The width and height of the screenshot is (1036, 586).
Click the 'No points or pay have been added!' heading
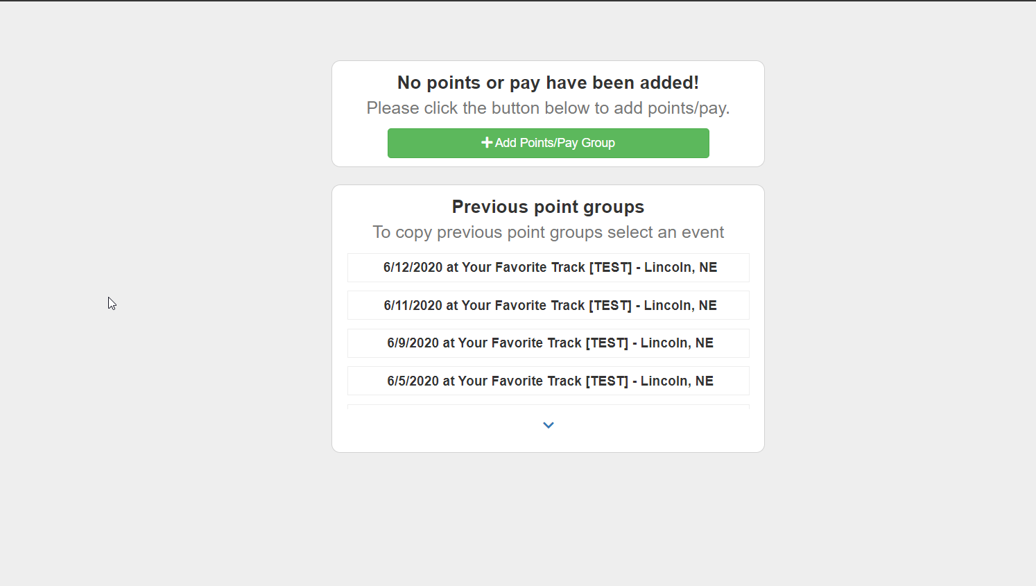(548, 82)
